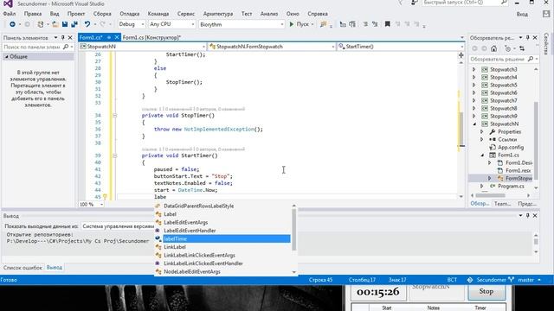The width and height of the screenshot is (554, 311).
Task: Expand the Program.cs tree node
Action: (481, 186)
